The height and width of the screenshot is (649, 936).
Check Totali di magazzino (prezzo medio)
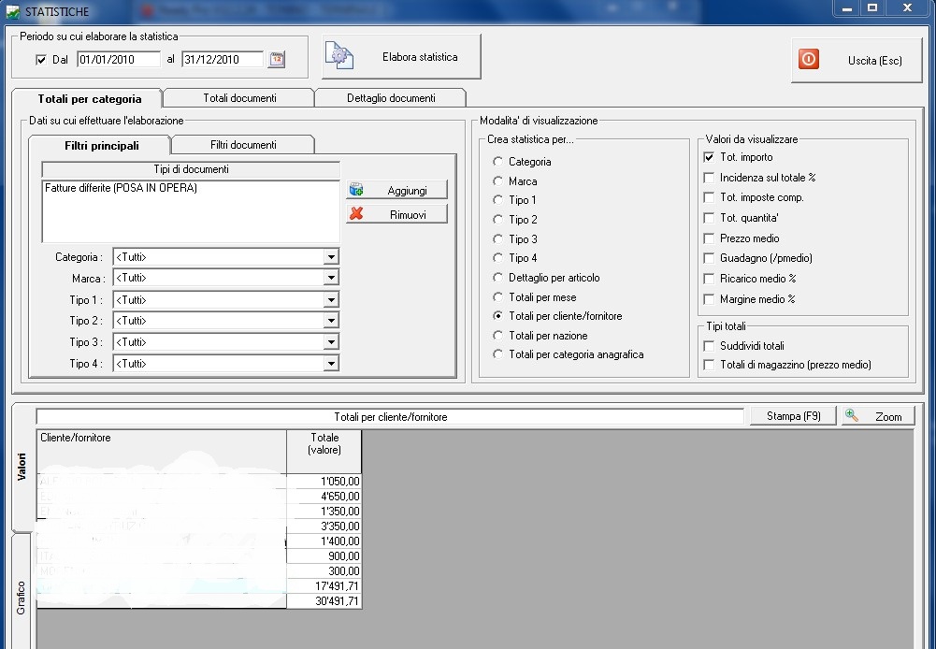coord(709,365)
